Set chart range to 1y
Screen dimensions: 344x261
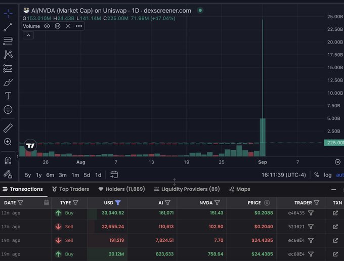[39, 175]
